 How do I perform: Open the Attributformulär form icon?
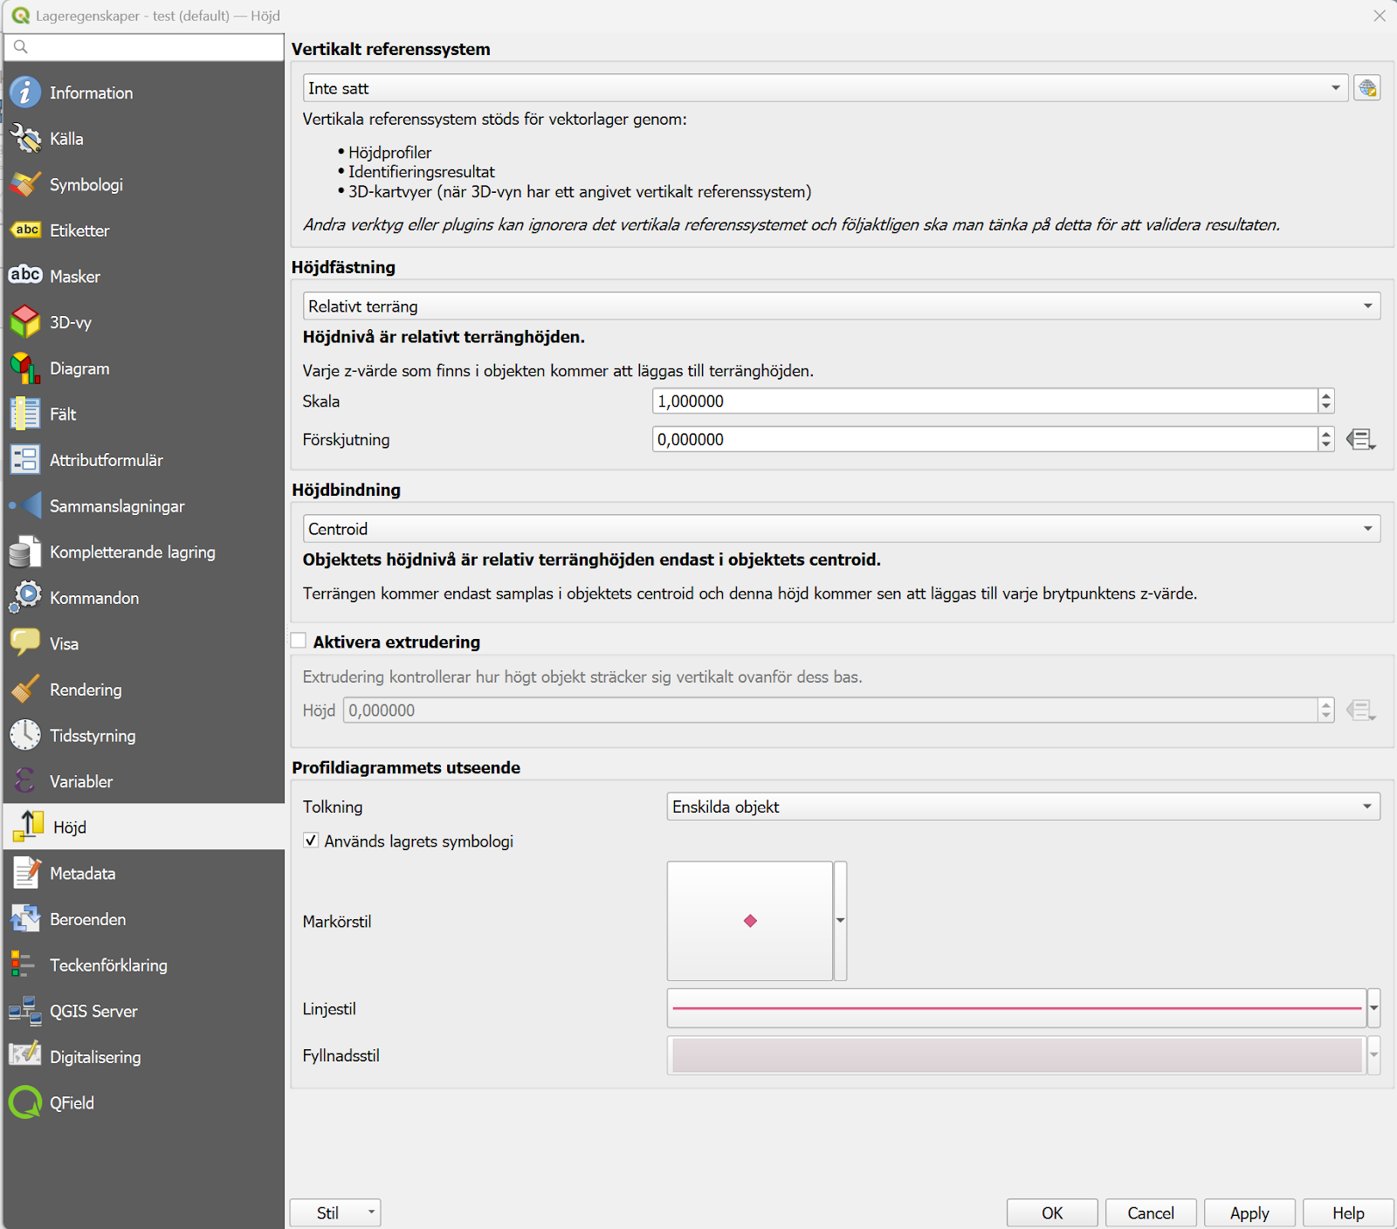(x=25, y=460)
